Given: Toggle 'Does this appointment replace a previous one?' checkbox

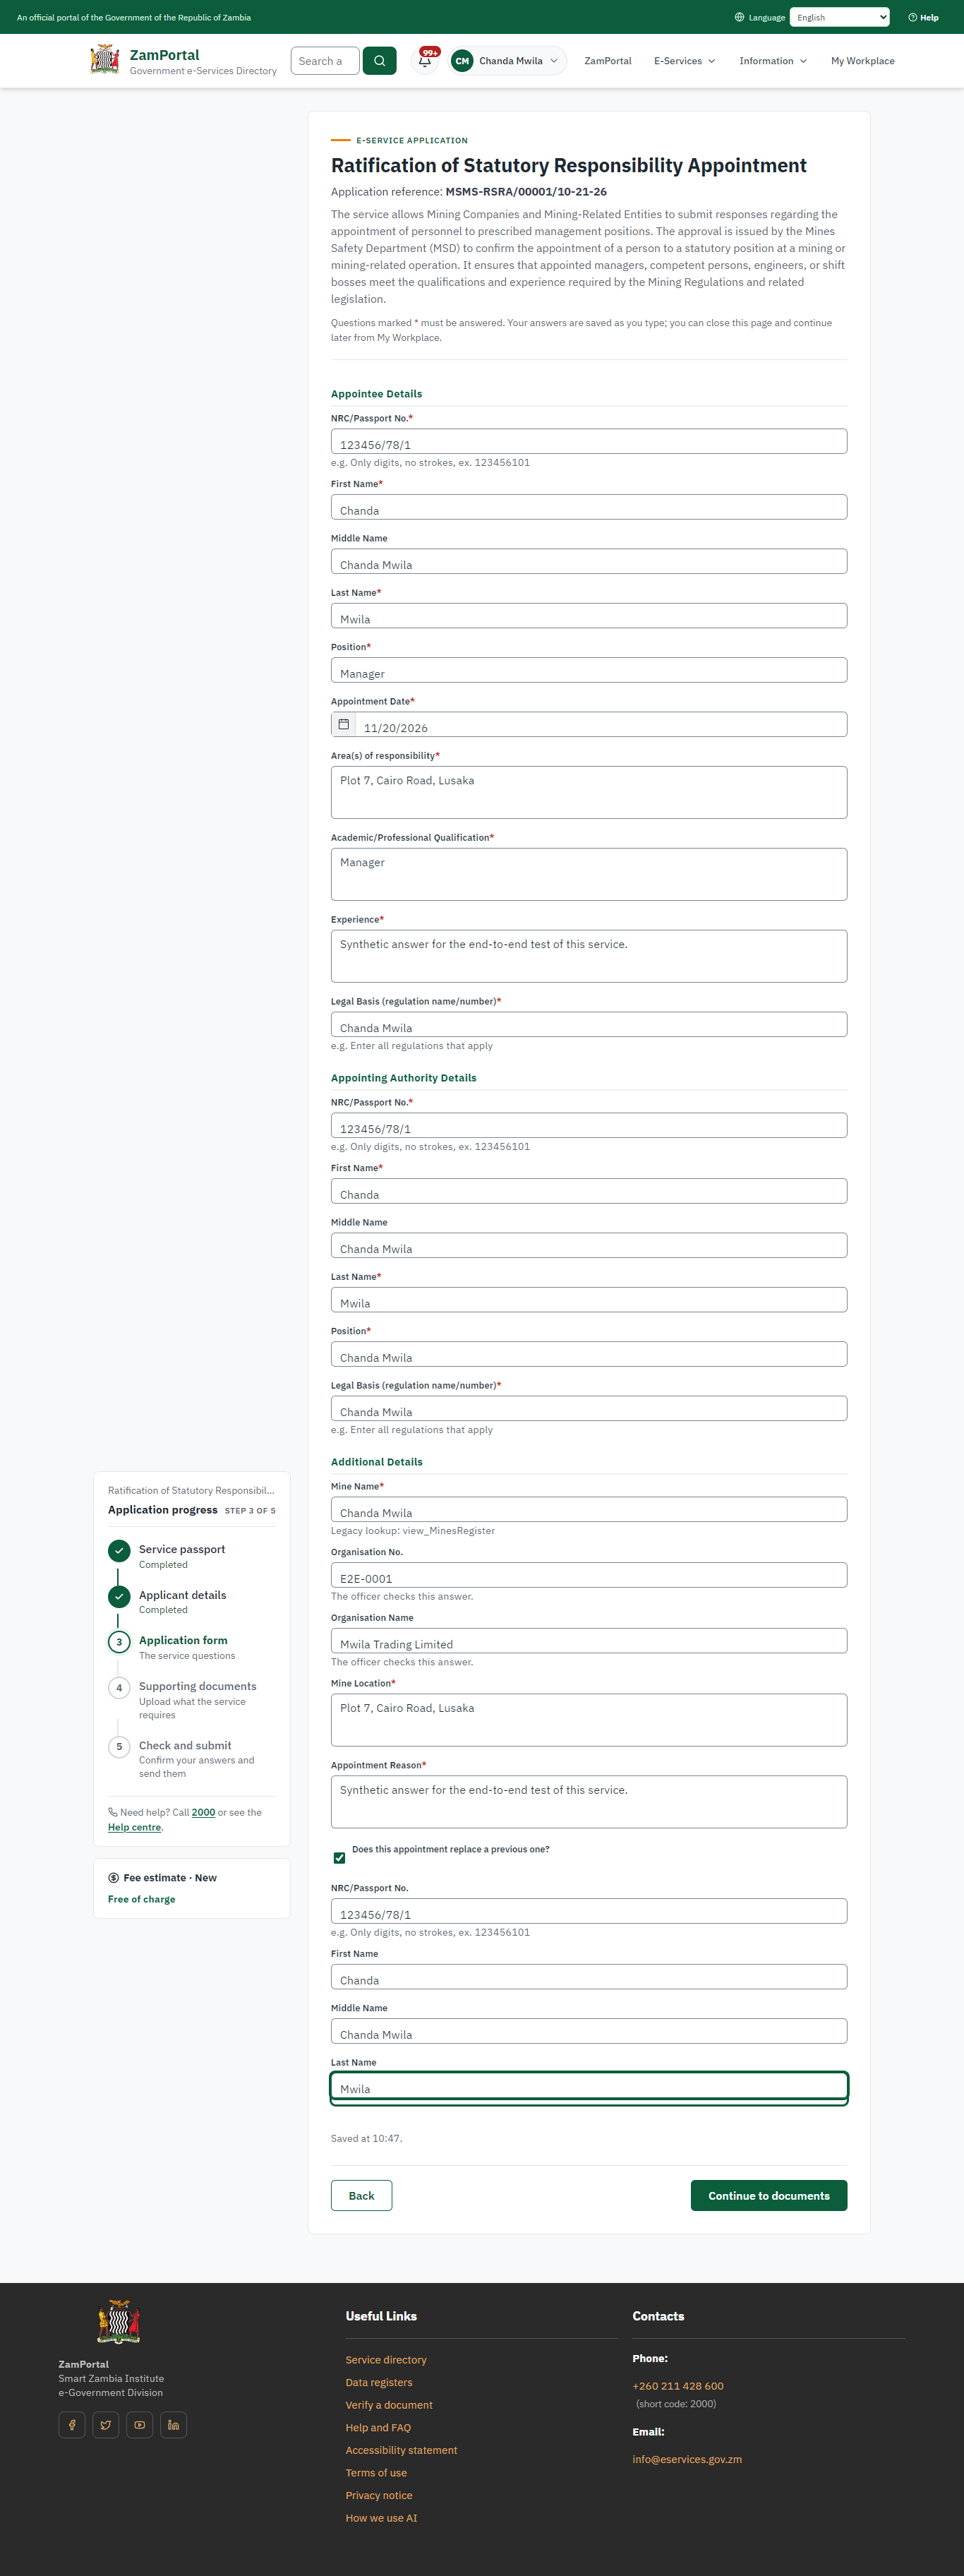Looking at the screenshot, I should [339, 1857].
